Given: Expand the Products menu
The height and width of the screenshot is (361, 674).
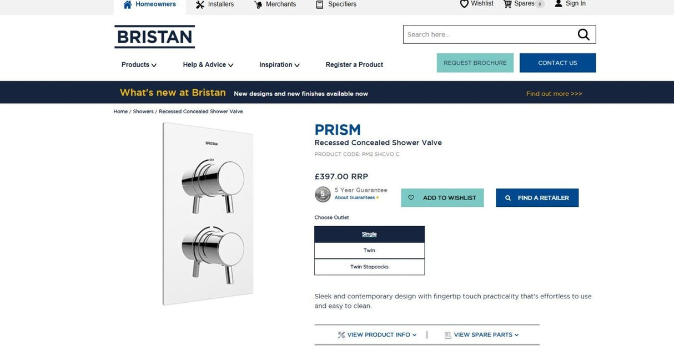Looking at the screenshot, I should point(139,65).
